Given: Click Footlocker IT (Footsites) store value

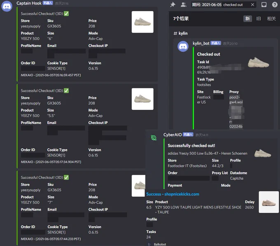Looking at the screenshot, I should point(187,166).
